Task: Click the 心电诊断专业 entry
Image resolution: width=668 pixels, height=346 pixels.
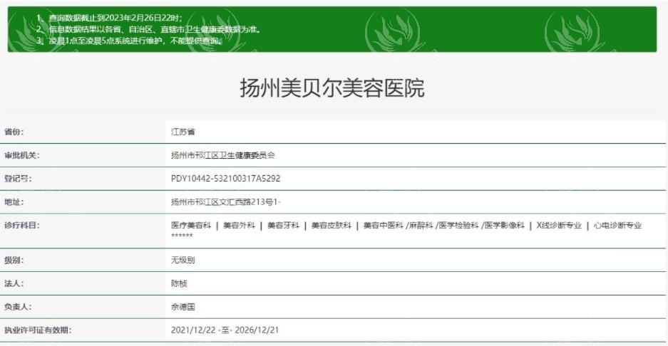Action: click(617, 226)
